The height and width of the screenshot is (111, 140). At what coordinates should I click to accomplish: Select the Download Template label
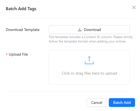23,30
